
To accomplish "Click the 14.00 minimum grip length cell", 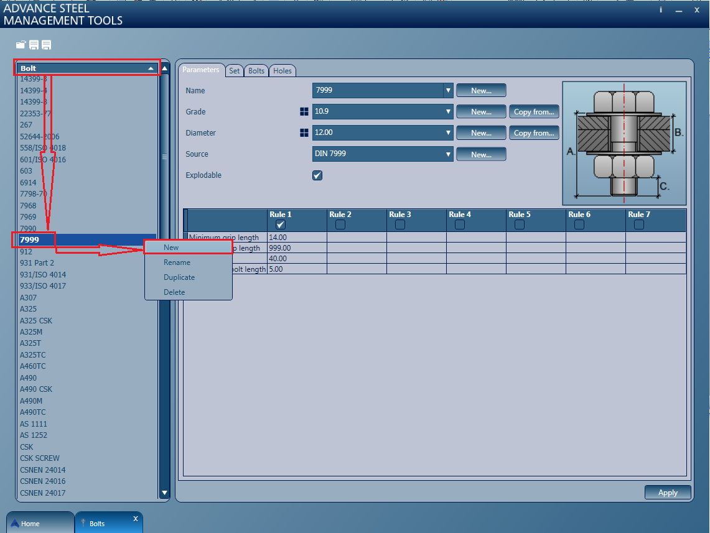I will (x=297, y=237).
